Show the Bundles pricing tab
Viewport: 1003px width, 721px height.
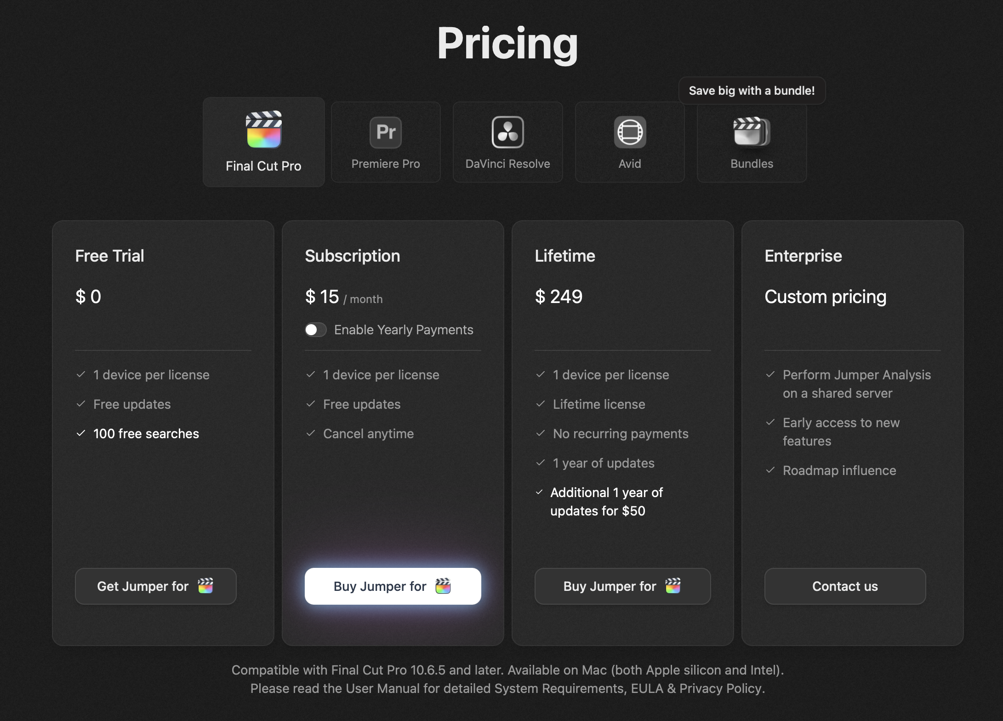752,142
